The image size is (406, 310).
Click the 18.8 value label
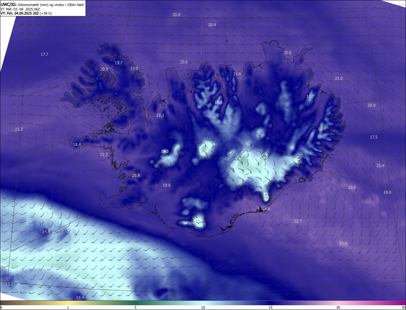pos(387,192)
